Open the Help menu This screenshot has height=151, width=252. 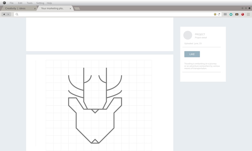[49, 3]
